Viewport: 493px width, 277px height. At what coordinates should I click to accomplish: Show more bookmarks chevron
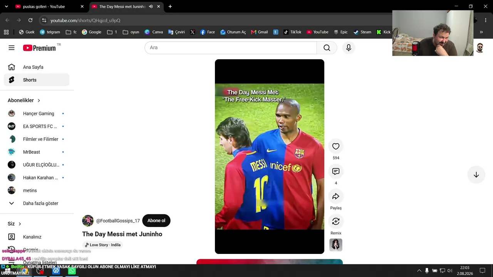pyautogui.click(x=481, y=32)
